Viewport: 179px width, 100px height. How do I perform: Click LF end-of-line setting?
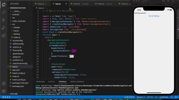156,97
